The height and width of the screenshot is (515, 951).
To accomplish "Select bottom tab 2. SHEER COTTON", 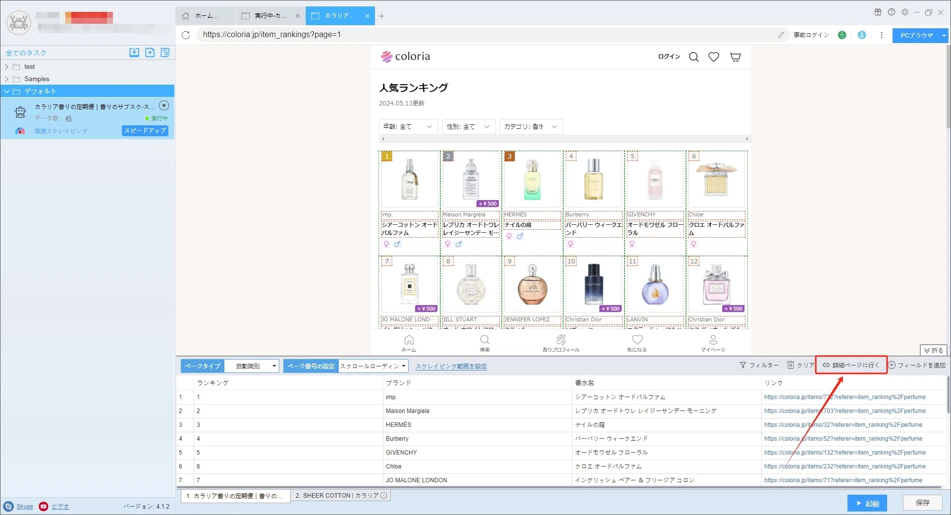I will point(340,495).
